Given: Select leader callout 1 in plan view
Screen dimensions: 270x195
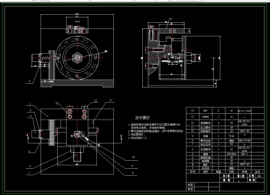Looking at the screenshot, I should 30,104.
